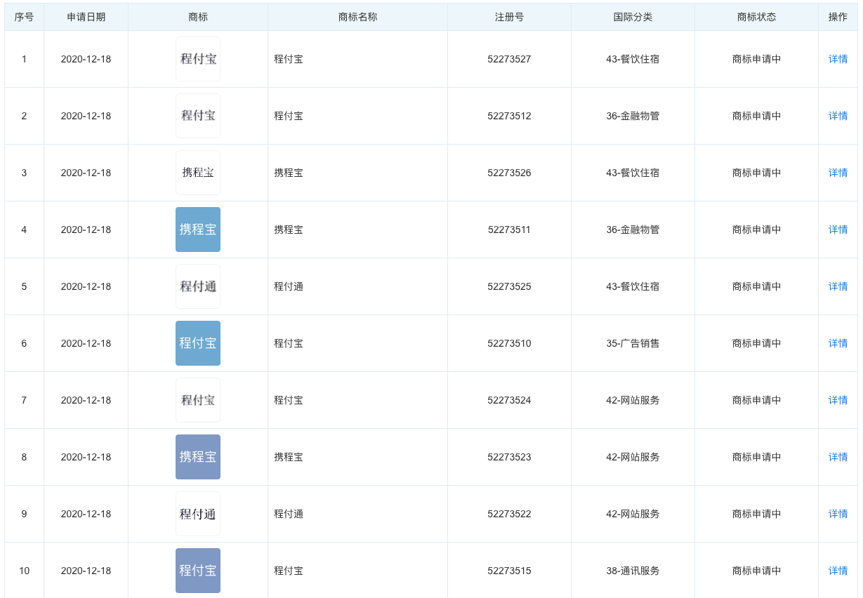Click the 程付通 trademark image in row 5
863x598 pixels.
pyautogui.click(x=198, y=286)
